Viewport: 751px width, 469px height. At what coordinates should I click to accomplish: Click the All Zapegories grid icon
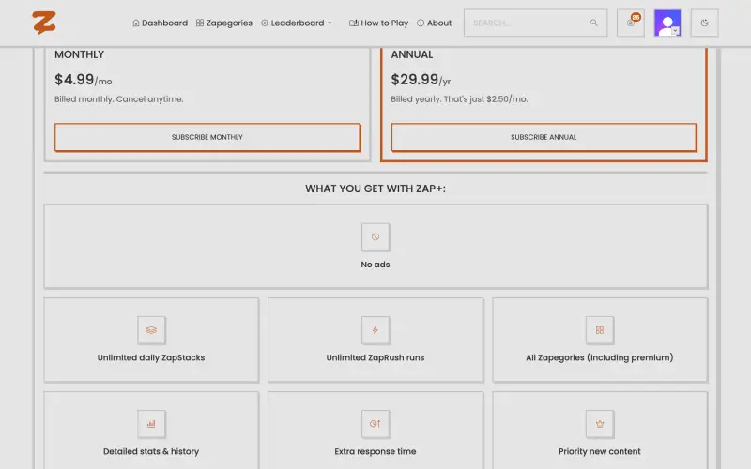point(600,330)
